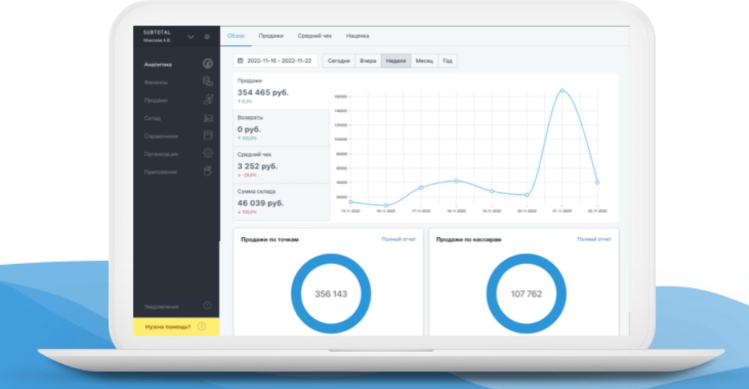The height and width of the screenshot is (389, 749).
Task: Click the Организация sidebar label
Action: point(161,154)
